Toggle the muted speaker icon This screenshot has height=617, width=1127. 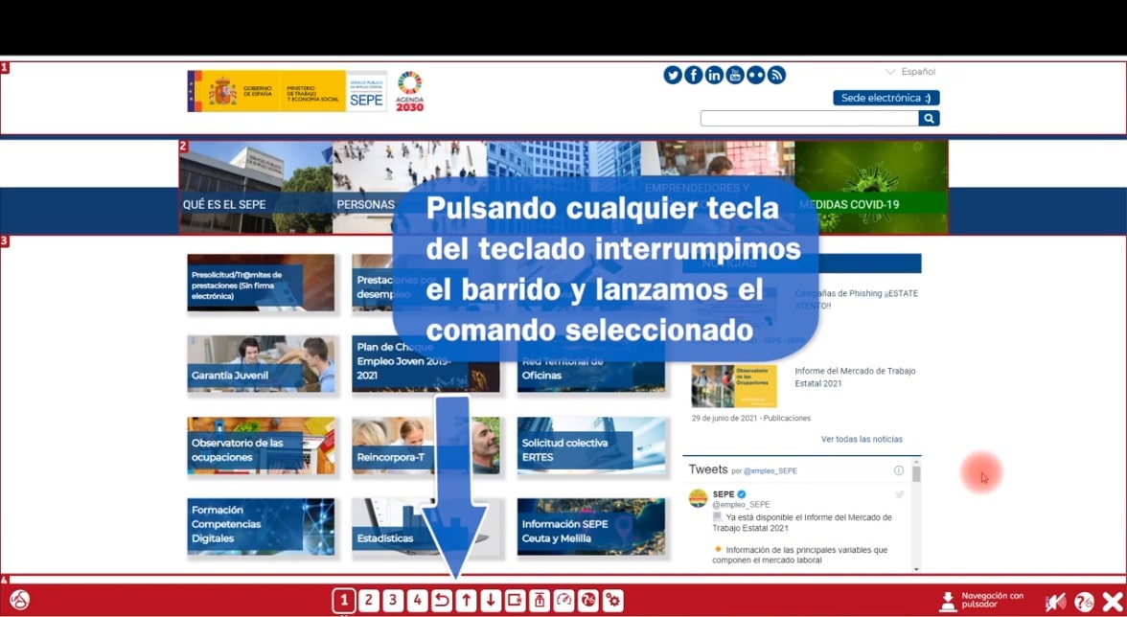[x=1056, y=602]
